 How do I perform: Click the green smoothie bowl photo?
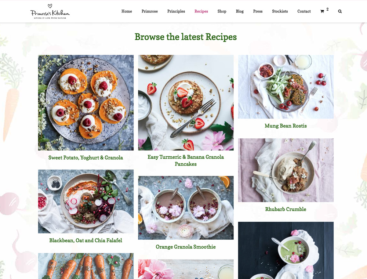pyautogui.click(x=286, y=250)
